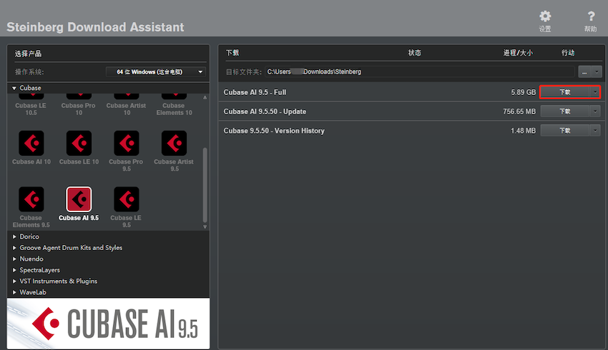Expand the SpectraLayers category
The height and width of the screenshot is (350, 608).
point(14,270)
